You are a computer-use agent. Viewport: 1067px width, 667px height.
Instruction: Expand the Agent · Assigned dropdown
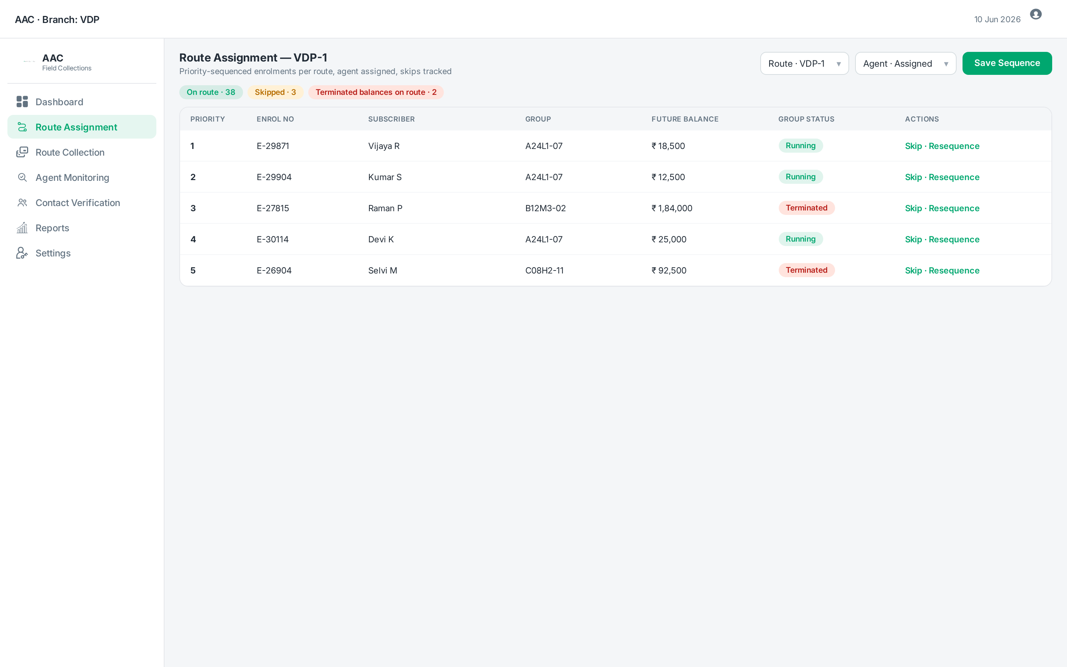tap(905, 63)
